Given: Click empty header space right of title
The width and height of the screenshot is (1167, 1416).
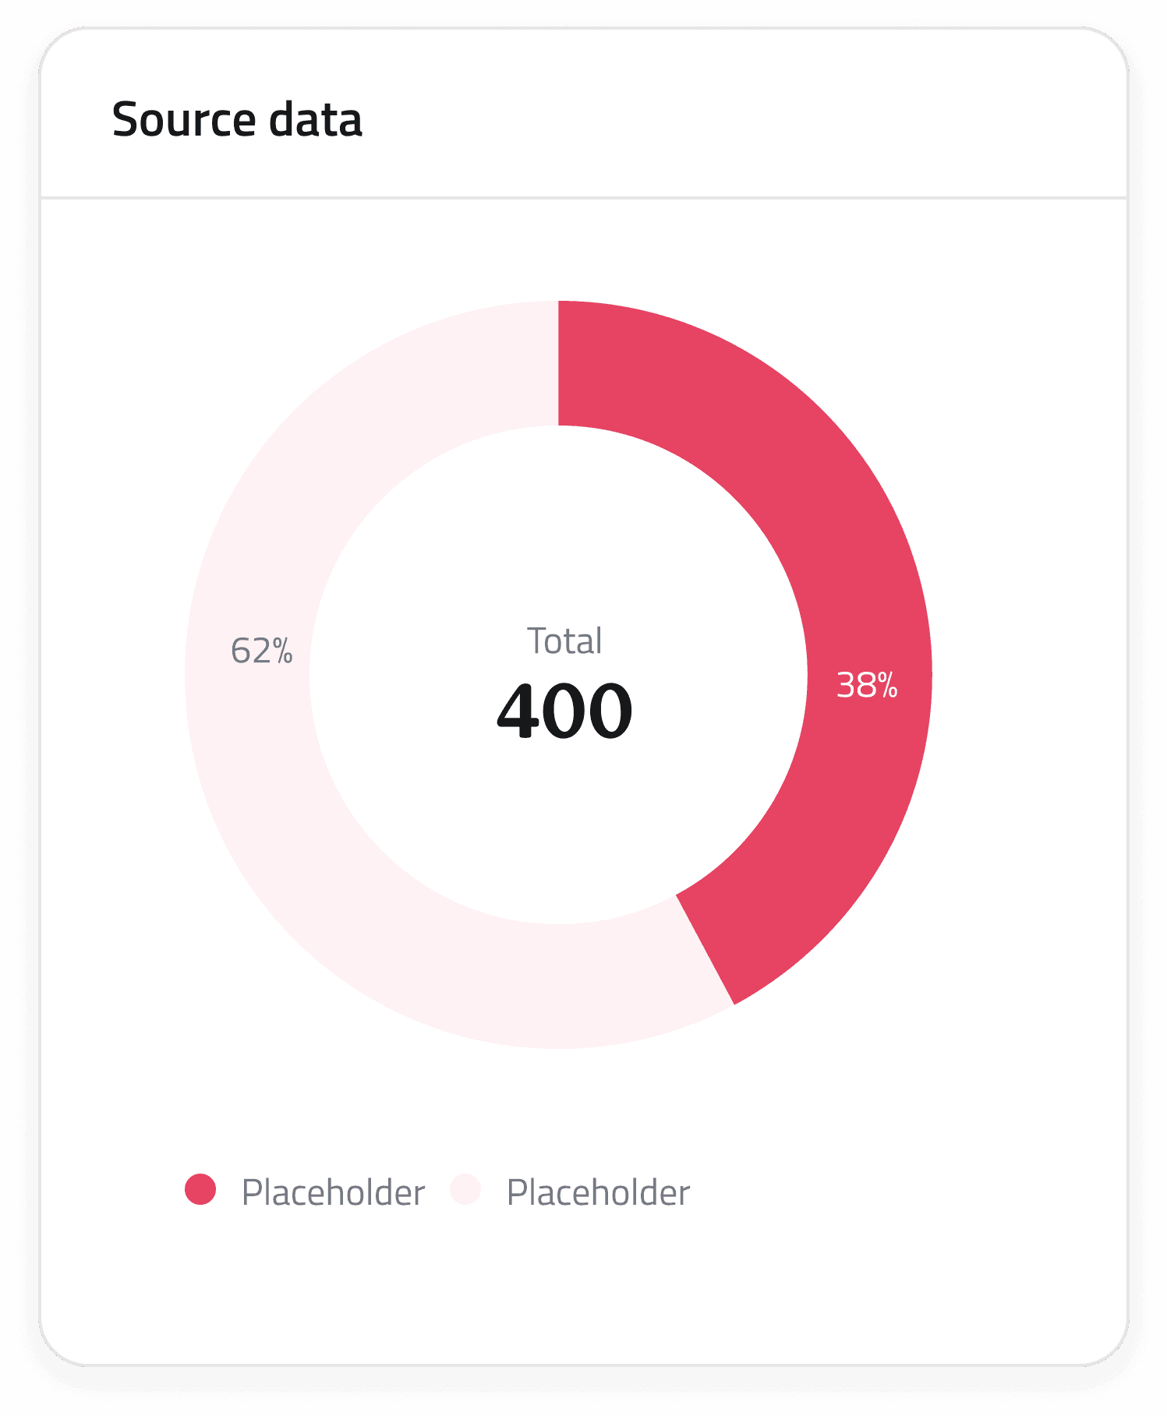Looking at the screenshot, I should click(741, 120).
